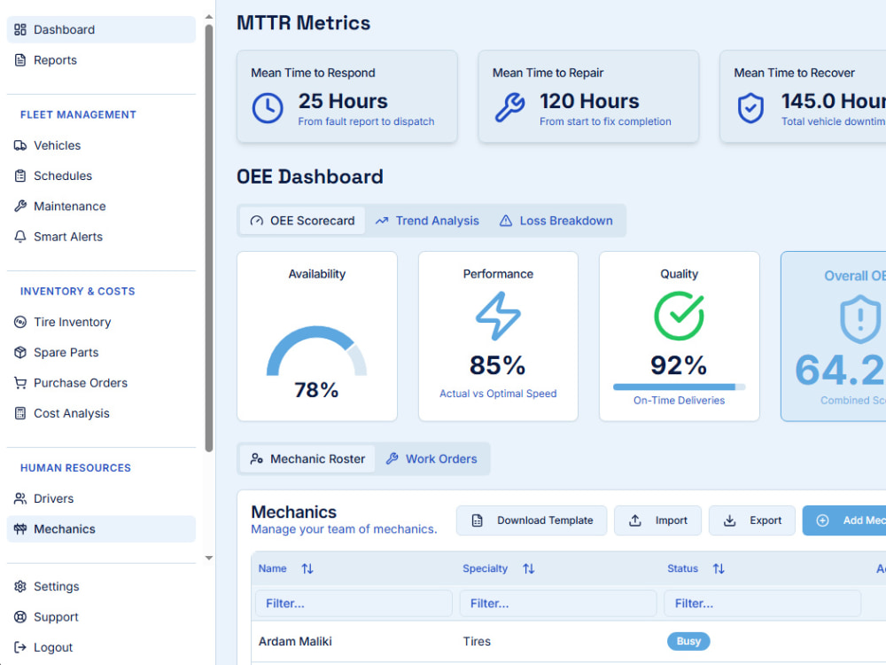Switch to Loss Breakdown tab

point(556,221)
